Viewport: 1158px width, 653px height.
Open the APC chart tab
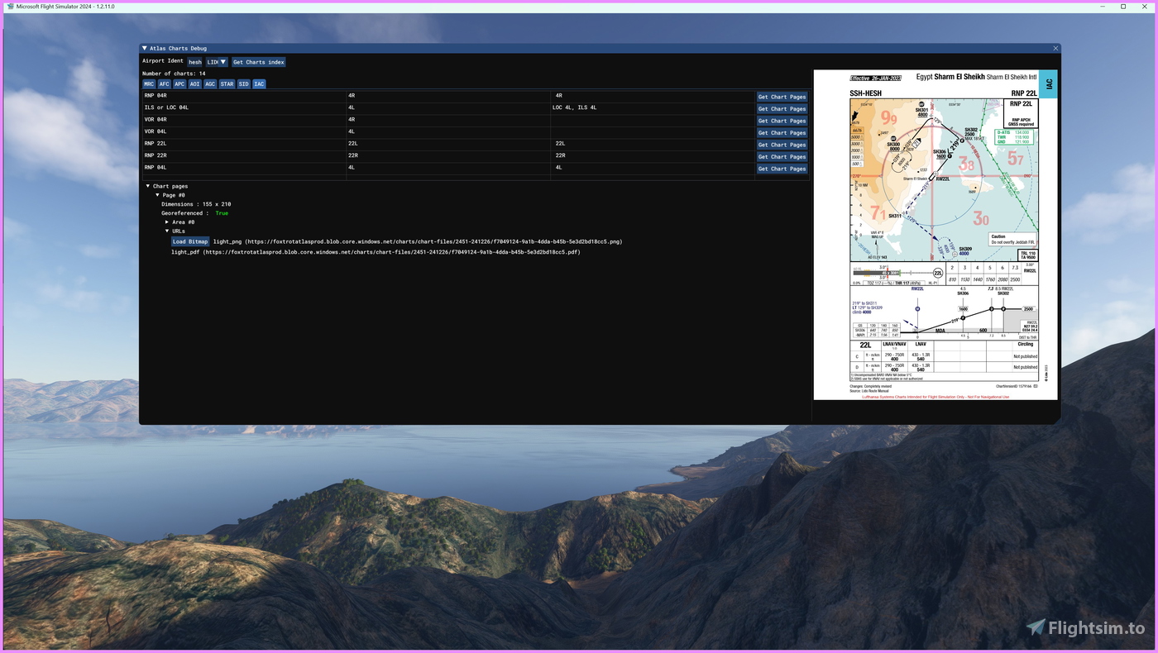click(179, 84)
